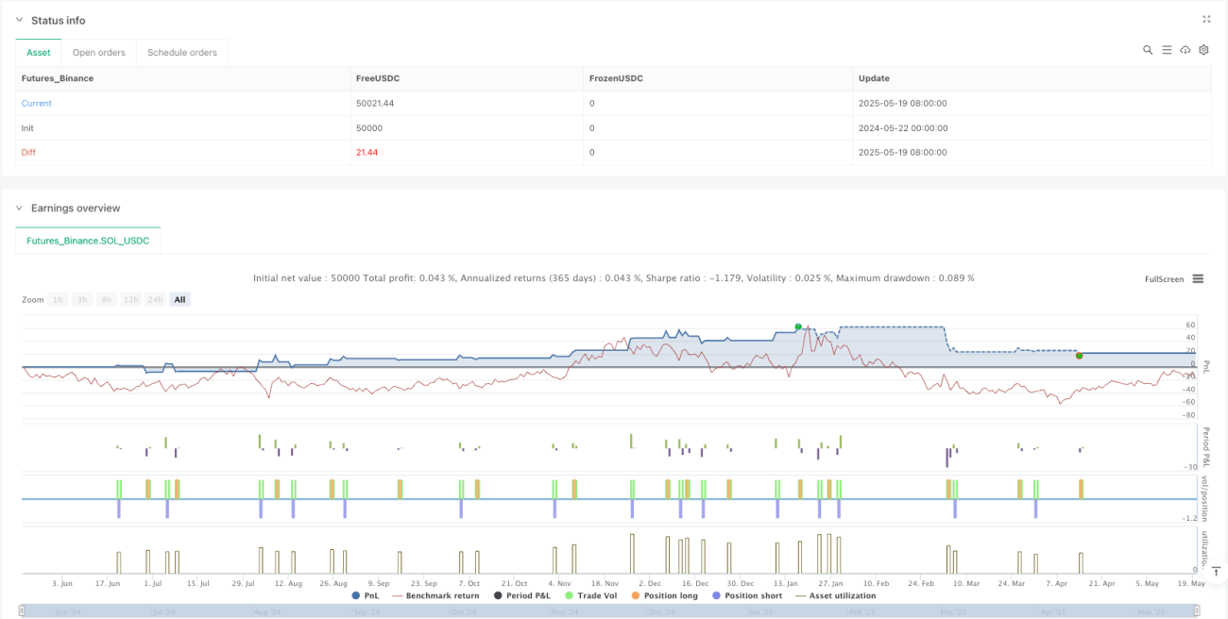Select the Futures_Binance.SOL_USDC tab
Screen dimensions: 1228x619
[x=88, y=241]
